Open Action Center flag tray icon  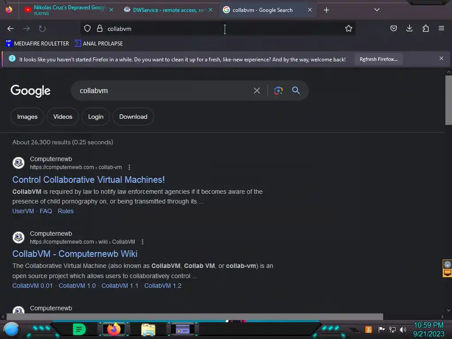pyautogui.click(x=381, y=329)
